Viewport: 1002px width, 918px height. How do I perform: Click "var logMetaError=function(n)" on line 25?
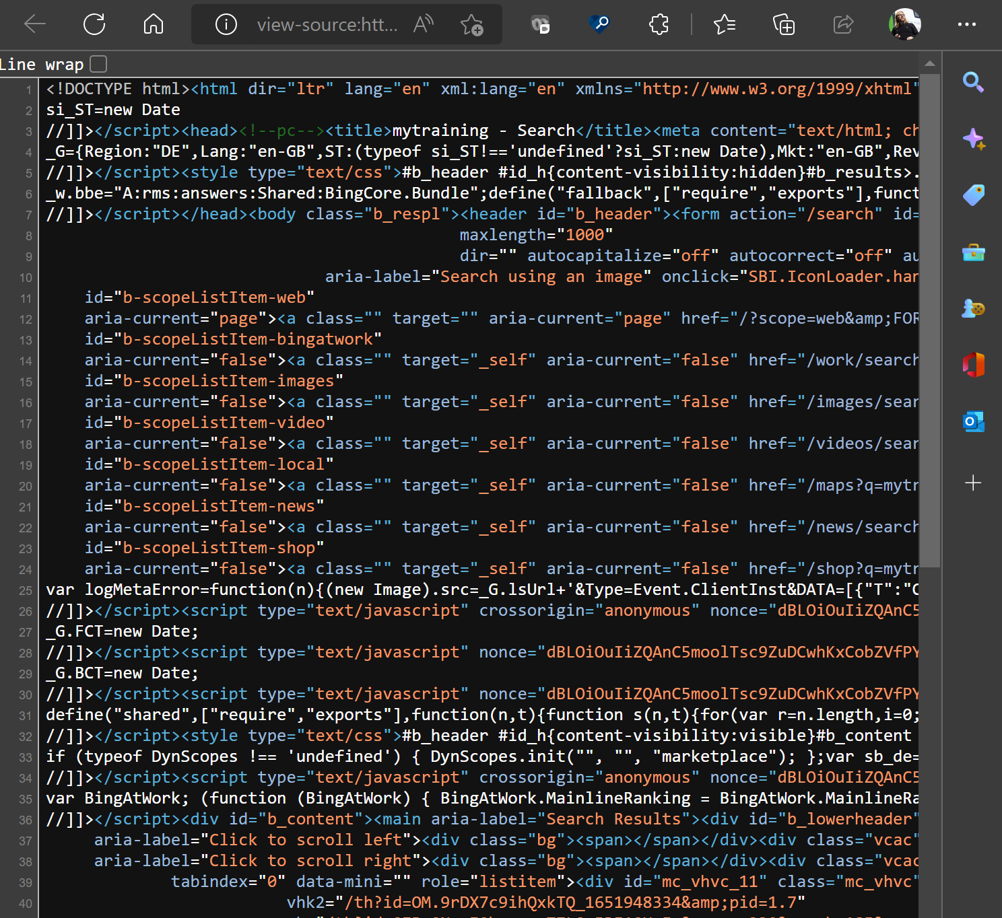pos(180,590)
